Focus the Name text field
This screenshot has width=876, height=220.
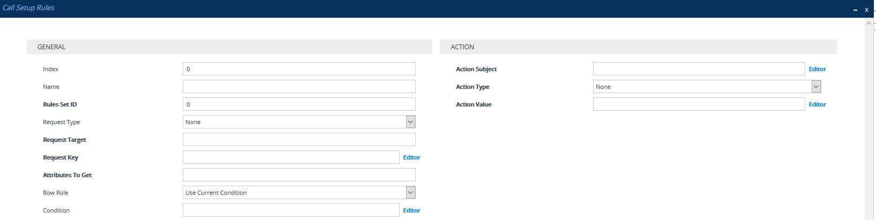pos(298,87)
